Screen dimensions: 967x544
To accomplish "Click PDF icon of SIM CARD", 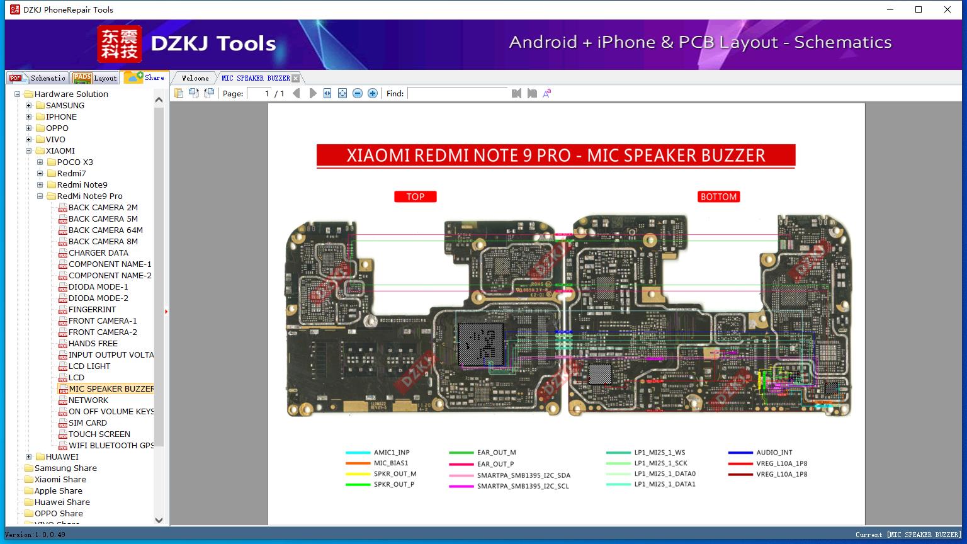I will (x=62, y=423).
